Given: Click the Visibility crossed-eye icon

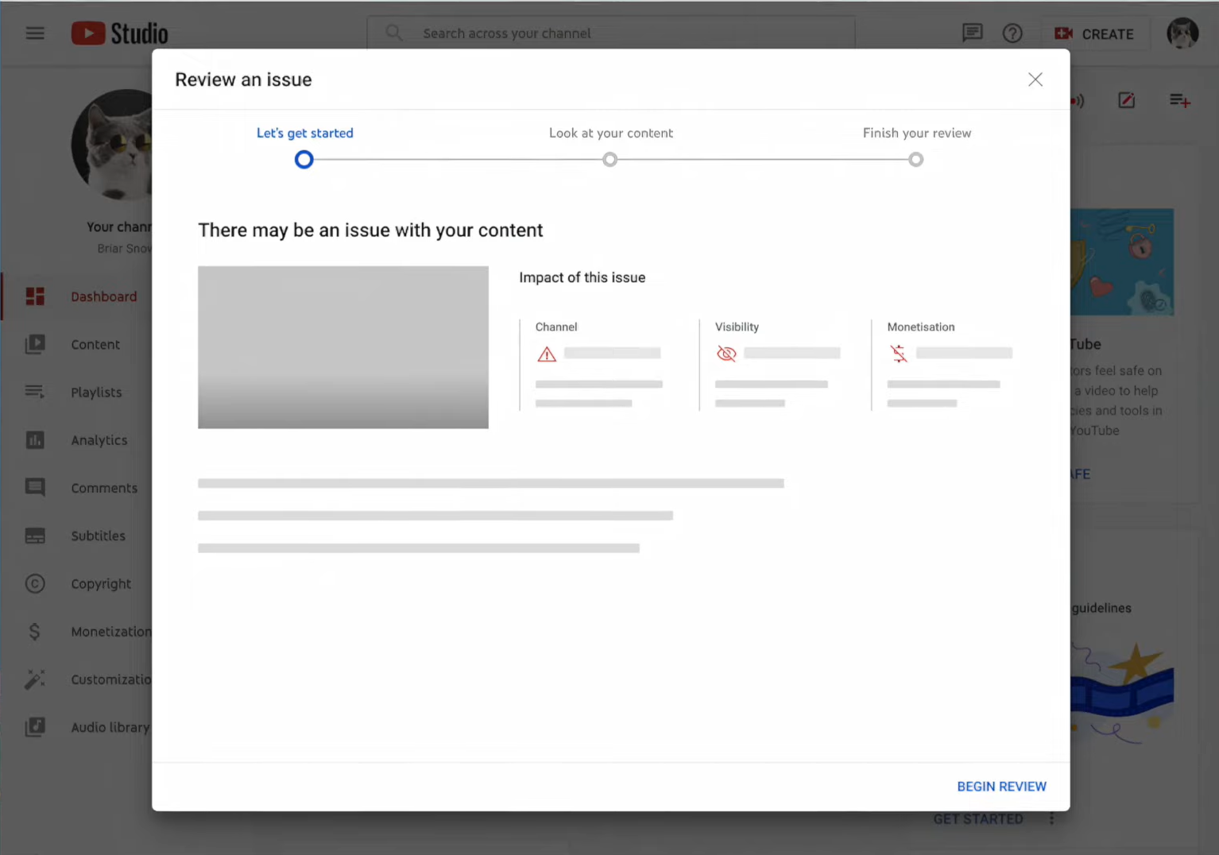Looking at the screenshot, I should (726, 354).
